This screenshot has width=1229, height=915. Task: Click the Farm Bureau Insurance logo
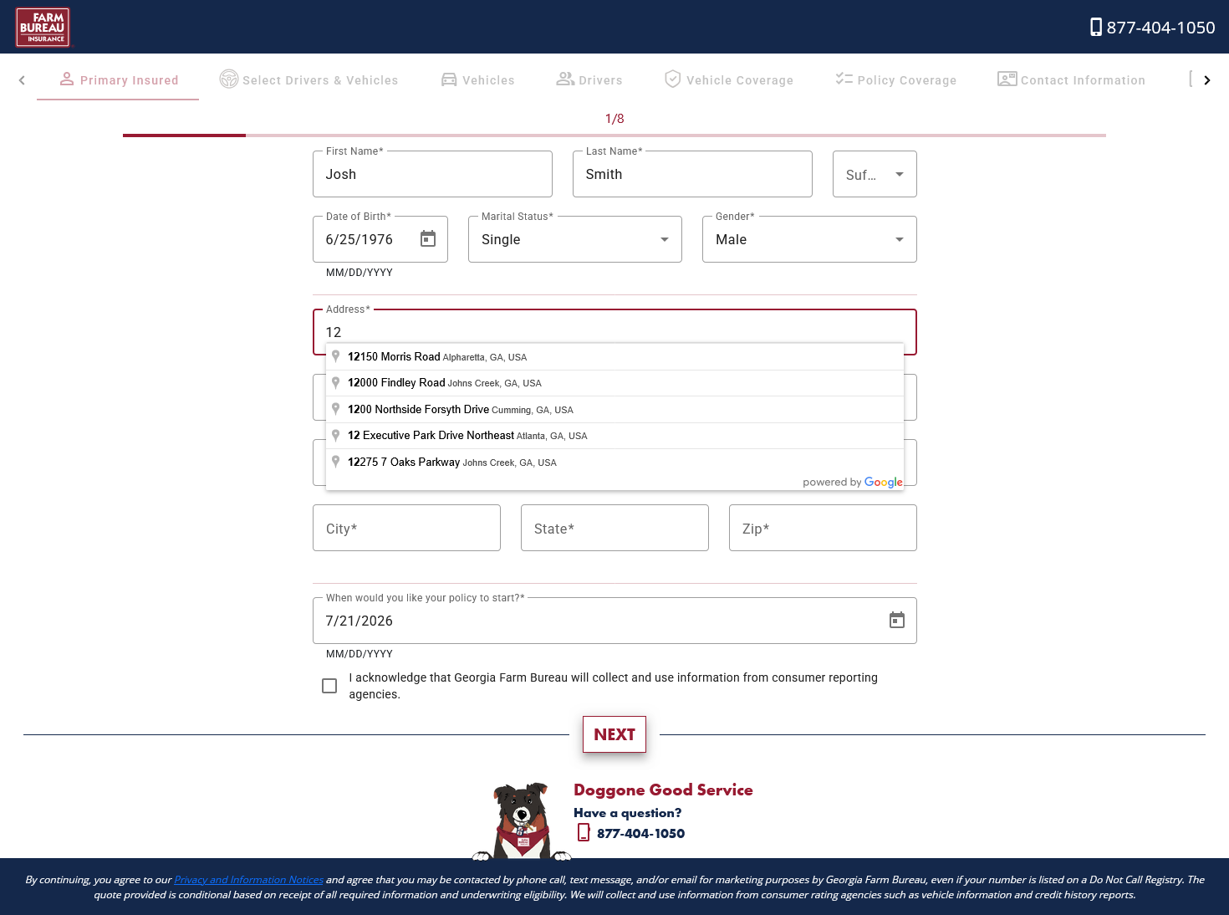pos(43,28)
